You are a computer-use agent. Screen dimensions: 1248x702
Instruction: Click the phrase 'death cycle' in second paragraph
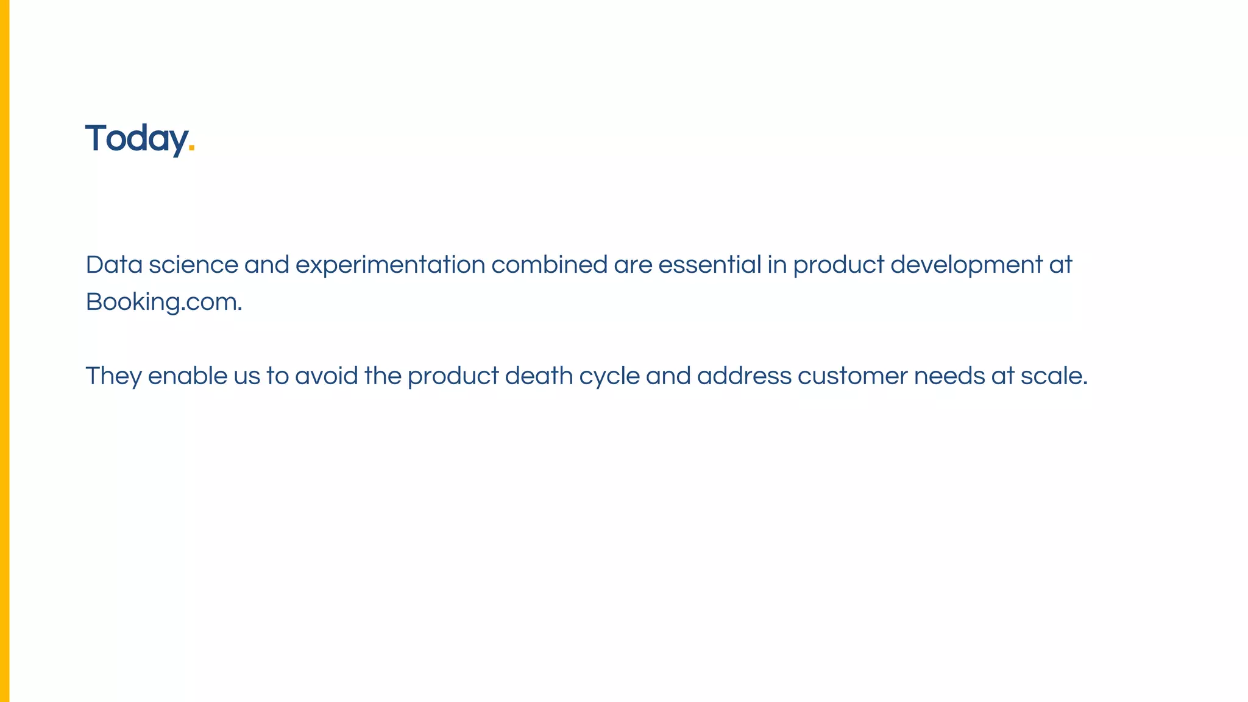coord(572,376)
